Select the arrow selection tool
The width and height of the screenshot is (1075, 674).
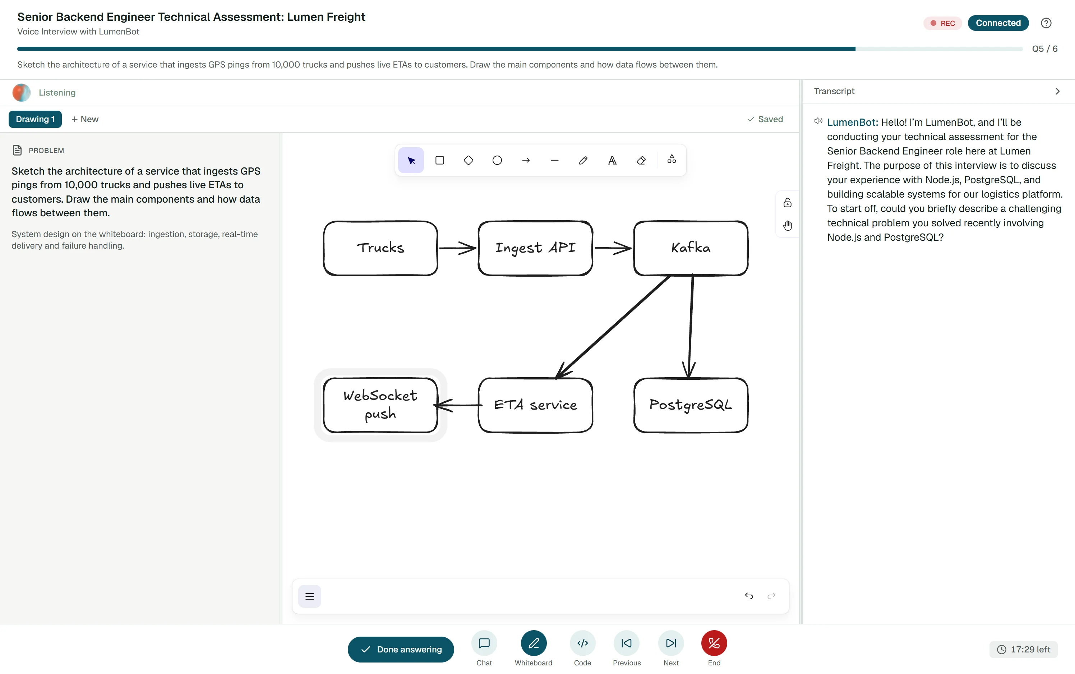tap(411, 161)
